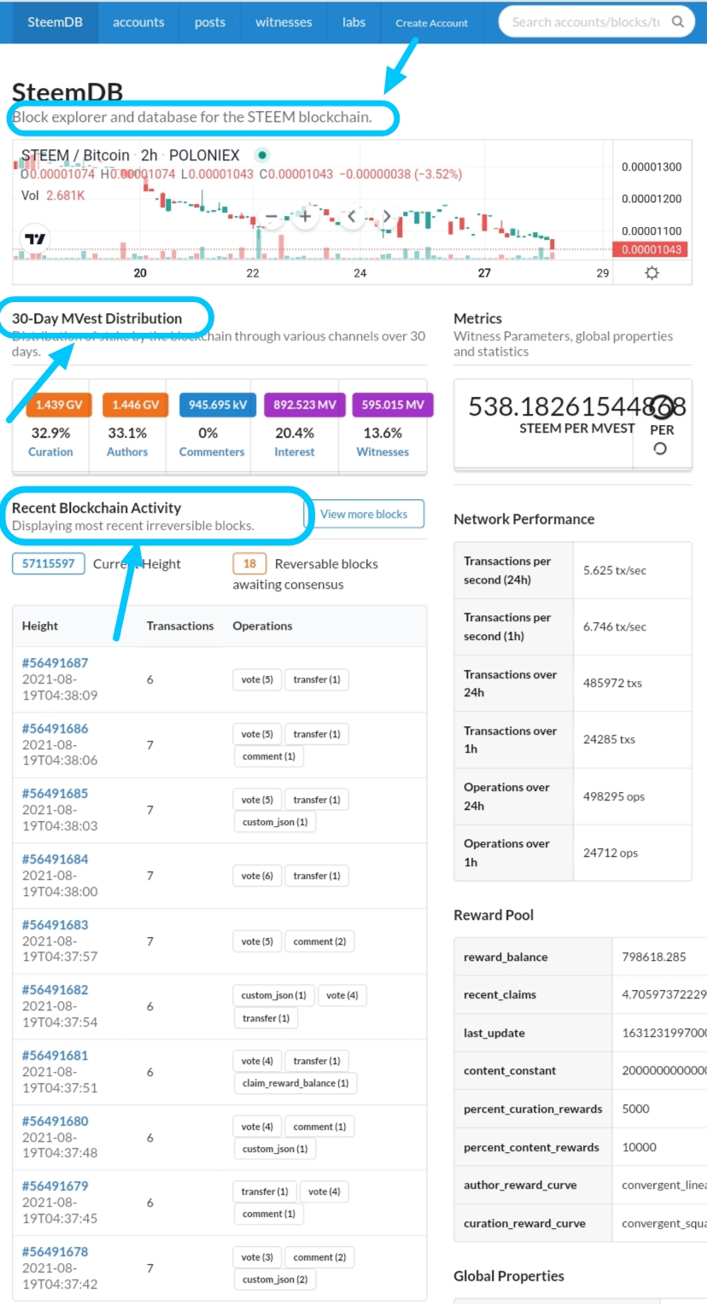The width and height of the screenshot is (707, 1304).
Task: Zoom in the chart with plus icon
Action: [305, 217]
